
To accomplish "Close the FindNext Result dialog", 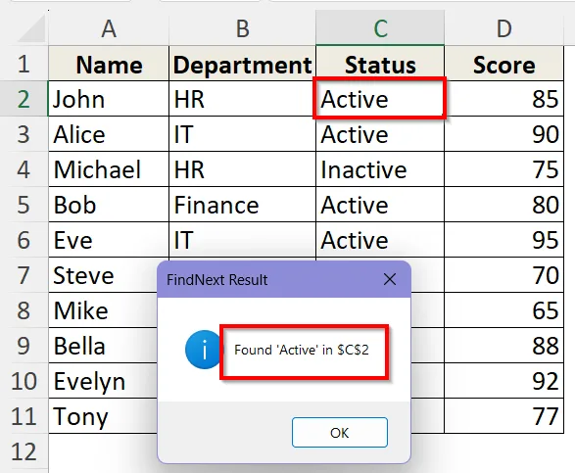I will coord(390,279).
